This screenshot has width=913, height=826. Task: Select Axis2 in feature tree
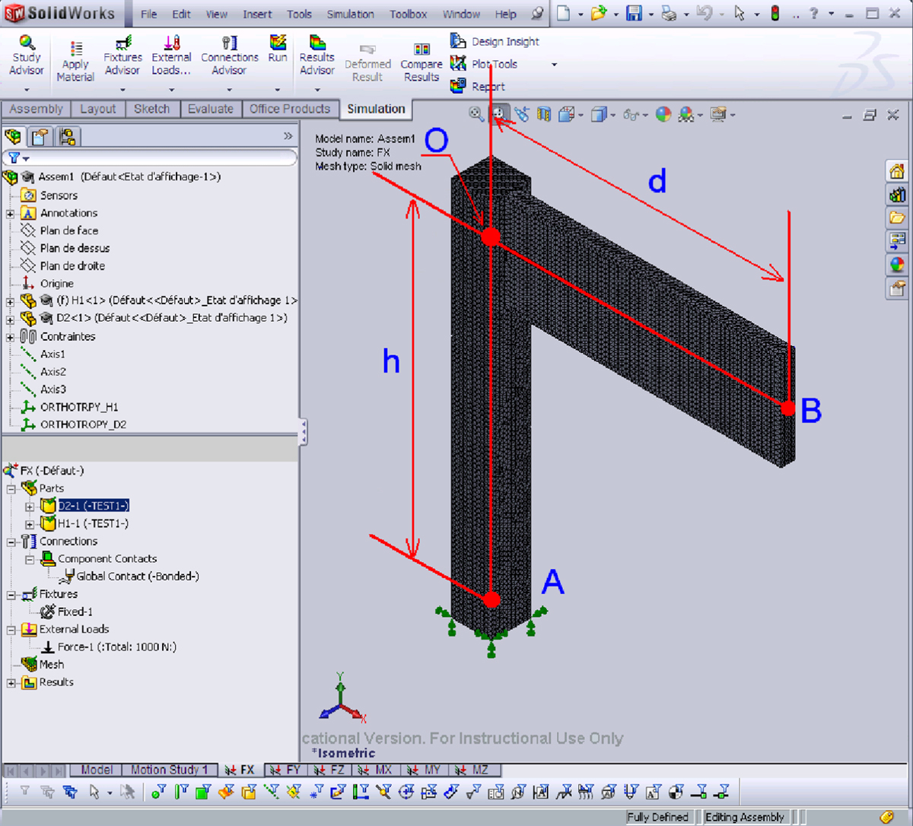44,372
